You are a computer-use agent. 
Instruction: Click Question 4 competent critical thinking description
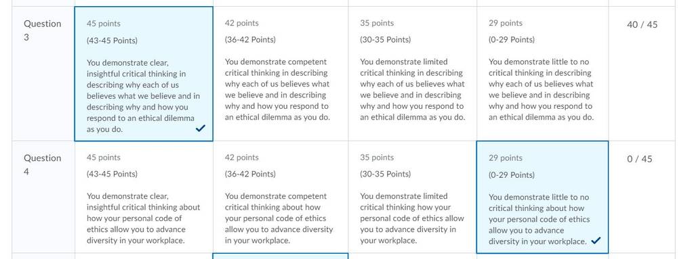pos(279,218)
